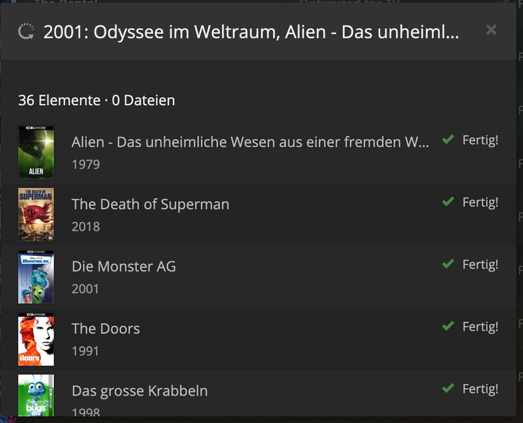Click the Alien movie poster thumbnail
Image resolution: width=523 pixels, height=423 pixels.
[x=36, y=152]
